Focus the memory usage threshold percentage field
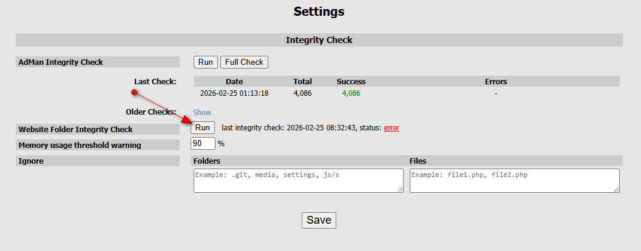Screen dimensions: 641x251 (203, 144)
